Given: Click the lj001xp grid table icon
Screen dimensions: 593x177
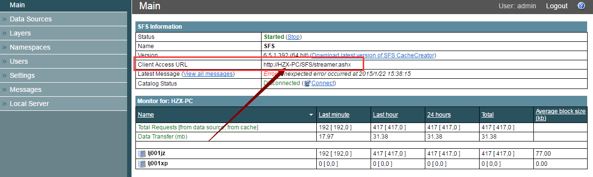Looking at the screenshot, I should (142, 164).
